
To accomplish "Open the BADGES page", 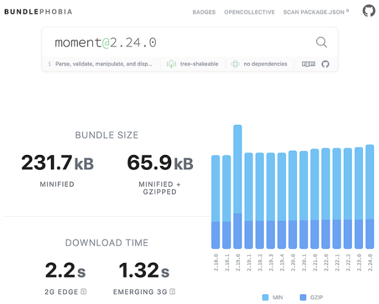I will 204,12.
